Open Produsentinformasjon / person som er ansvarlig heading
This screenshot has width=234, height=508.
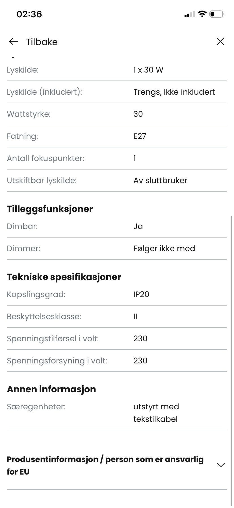pyautogui.click(x=105, y=465)
